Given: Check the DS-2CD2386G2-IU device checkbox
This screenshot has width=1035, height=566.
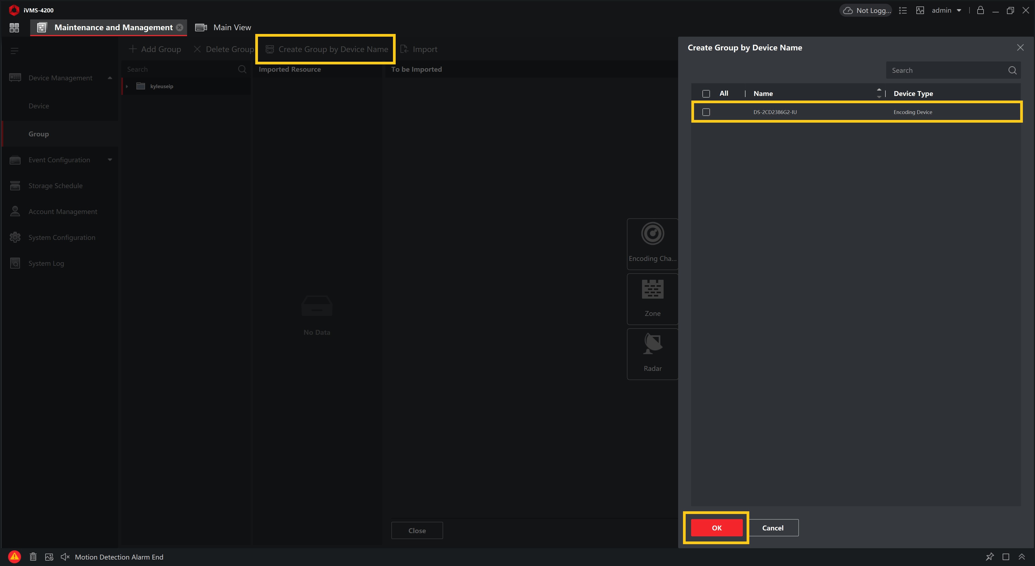Looking at the screenshot, I should click(x=705, y=112).
